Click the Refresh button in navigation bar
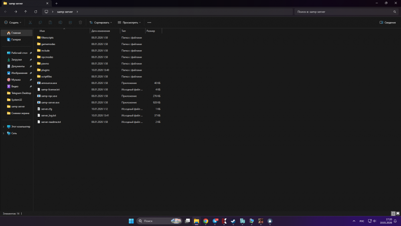Screen dimensions: 401x226 [36, 12]
